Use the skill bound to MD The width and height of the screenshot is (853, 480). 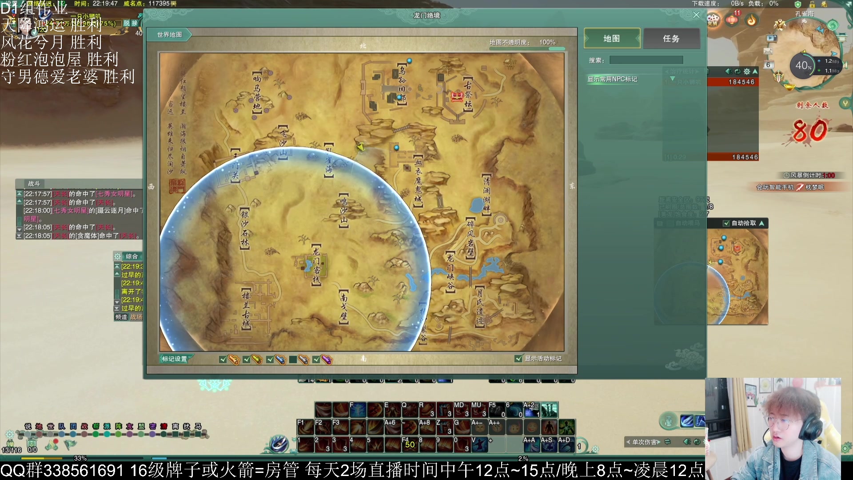pyautogui.click(x=462, y=410)
